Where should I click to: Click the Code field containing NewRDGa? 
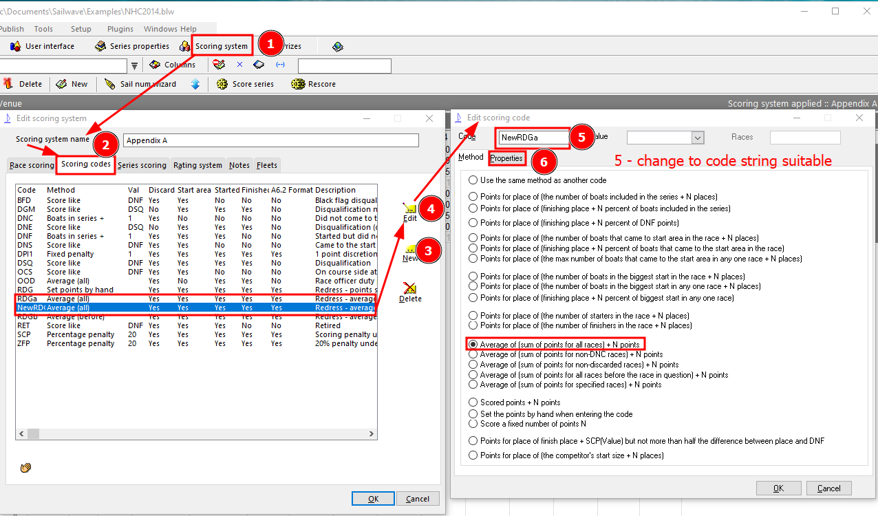point(534,138)
